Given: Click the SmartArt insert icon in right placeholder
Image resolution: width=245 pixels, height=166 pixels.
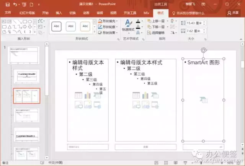Looking at the screenshot, I should point(203,100).
